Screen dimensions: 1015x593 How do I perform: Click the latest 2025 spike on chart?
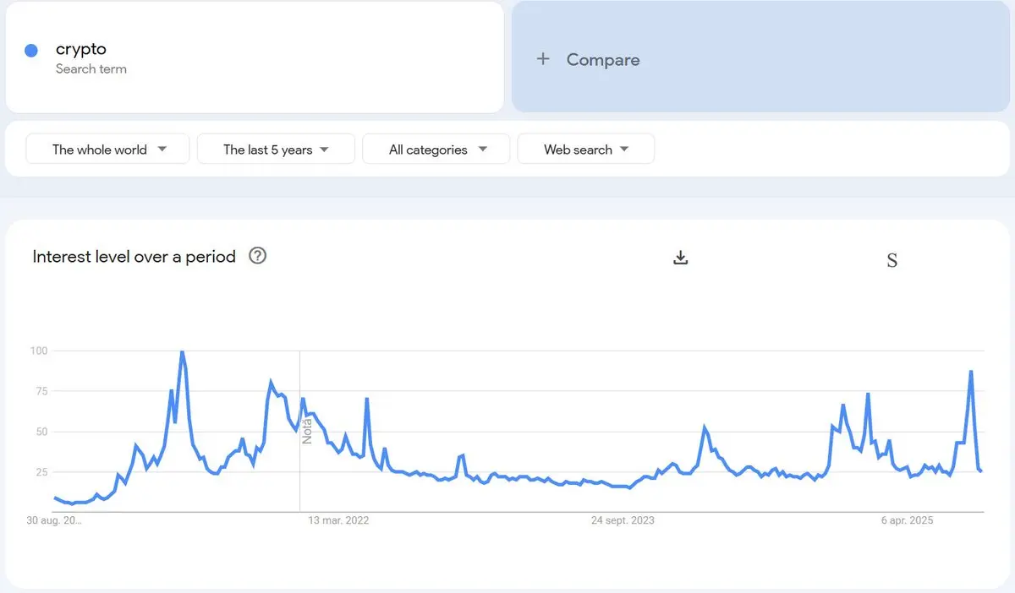(x=971, y=372)
